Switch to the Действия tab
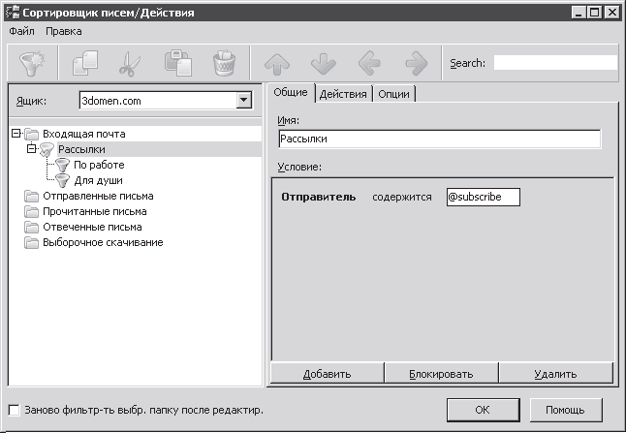This screenshot has height=433, width=626. (343, 94)
